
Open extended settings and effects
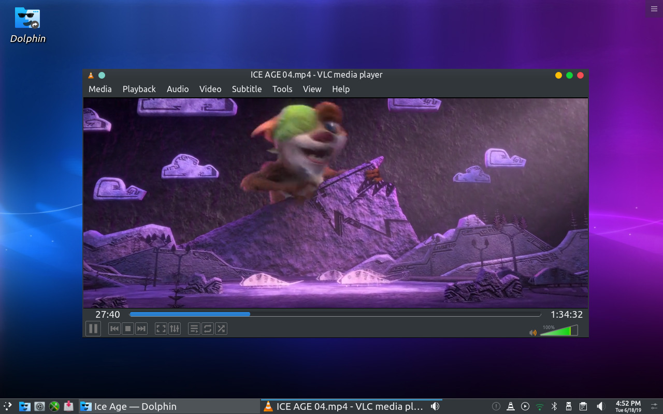click(175, 329)
